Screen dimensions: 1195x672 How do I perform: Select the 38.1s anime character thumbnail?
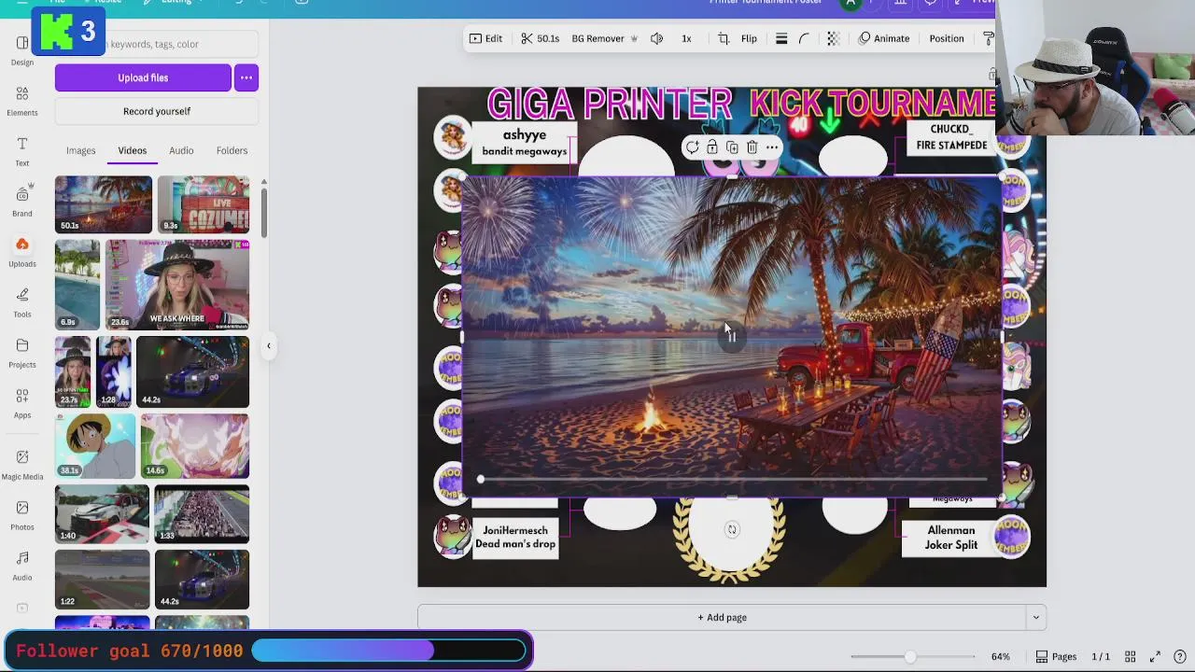click(x=95, y=446)
